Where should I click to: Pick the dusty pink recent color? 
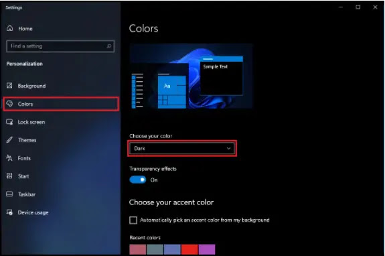(x=138, y=249)
